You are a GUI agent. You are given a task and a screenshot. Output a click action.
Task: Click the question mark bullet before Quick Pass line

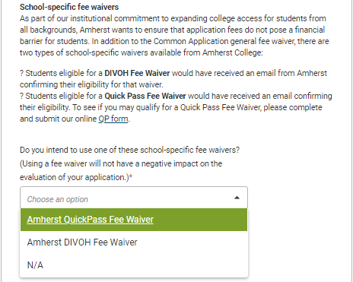[x=21, y=96]
